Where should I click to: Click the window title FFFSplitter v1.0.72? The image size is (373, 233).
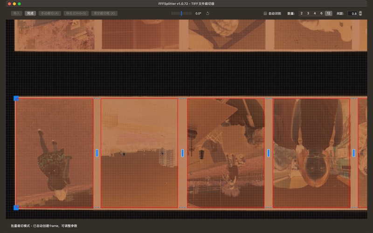[x=186, y=4]
